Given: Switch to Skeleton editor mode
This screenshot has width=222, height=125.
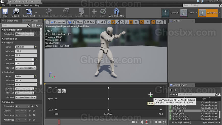Looking at the screenshot, I should point(170,13).
